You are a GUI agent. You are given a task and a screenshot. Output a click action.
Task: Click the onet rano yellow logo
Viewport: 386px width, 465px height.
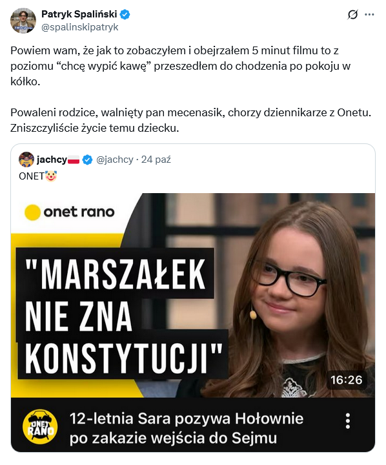(70, 212)
